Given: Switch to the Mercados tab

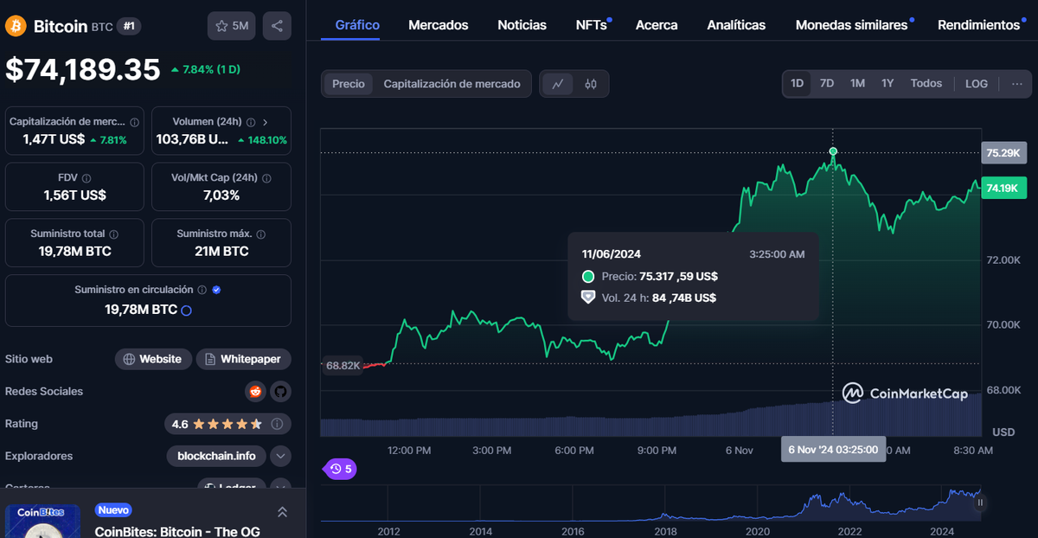Looking at the screenshot, I should [439, 24].
